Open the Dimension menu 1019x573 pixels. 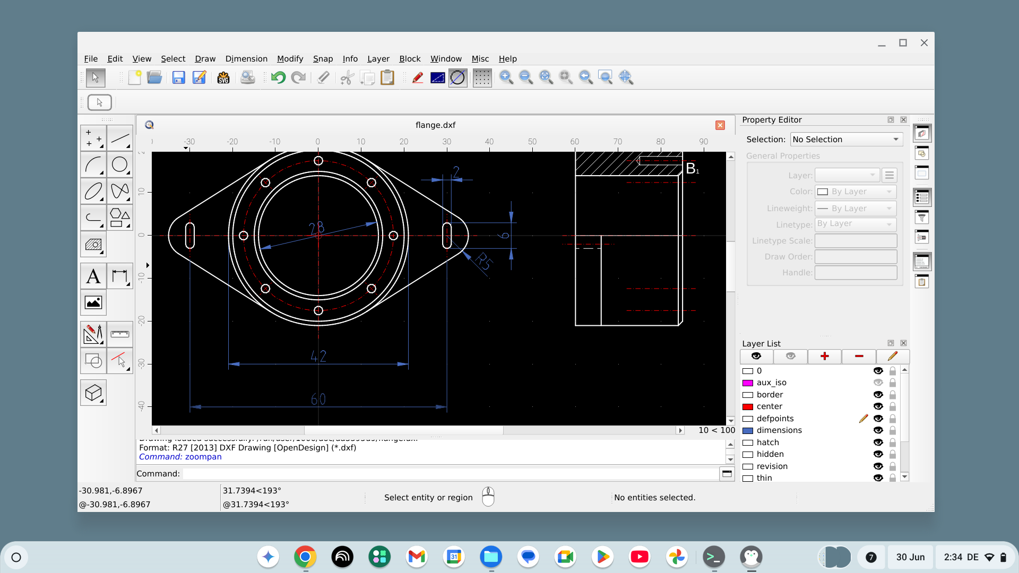pyautogui.click(x=246, y=59)
